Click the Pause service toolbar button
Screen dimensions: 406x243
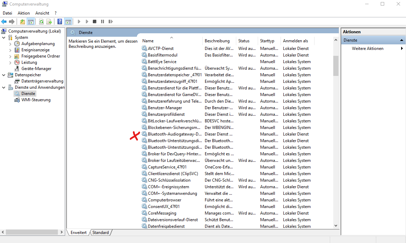[x=103, y=21]
